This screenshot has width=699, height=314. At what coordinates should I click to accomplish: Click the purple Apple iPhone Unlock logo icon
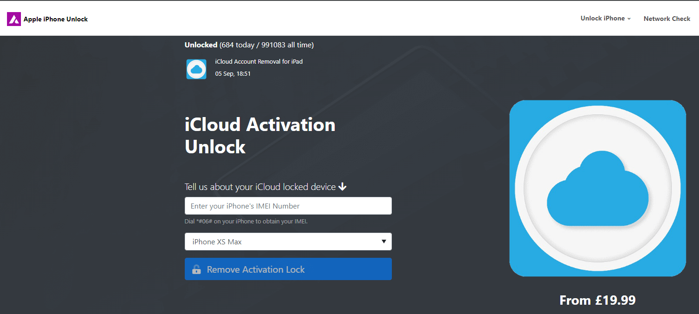14,19
